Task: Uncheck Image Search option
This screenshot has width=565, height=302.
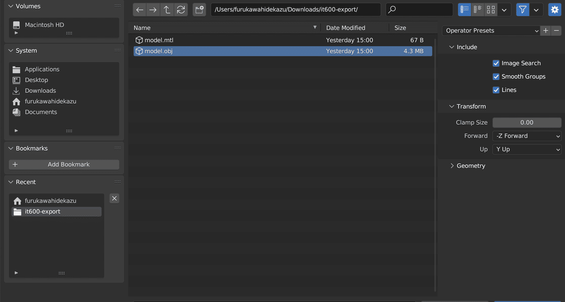Action: coord(496,63)
